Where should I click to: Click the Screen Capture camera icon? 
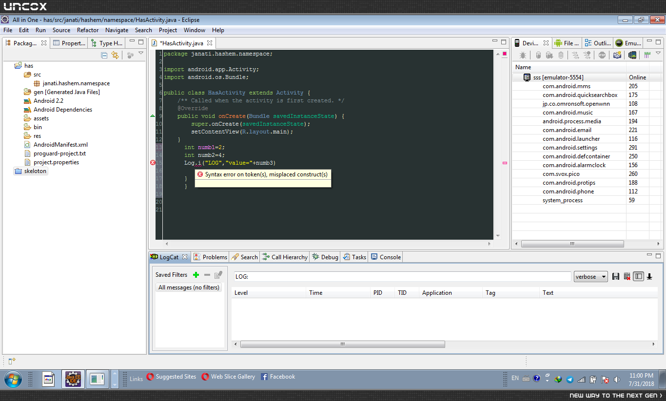(617, 55)
